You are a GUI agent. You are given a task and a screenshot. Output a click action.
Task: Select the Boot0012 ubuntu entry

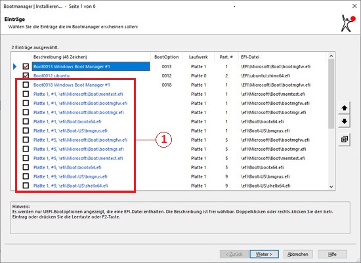point(51,75)
